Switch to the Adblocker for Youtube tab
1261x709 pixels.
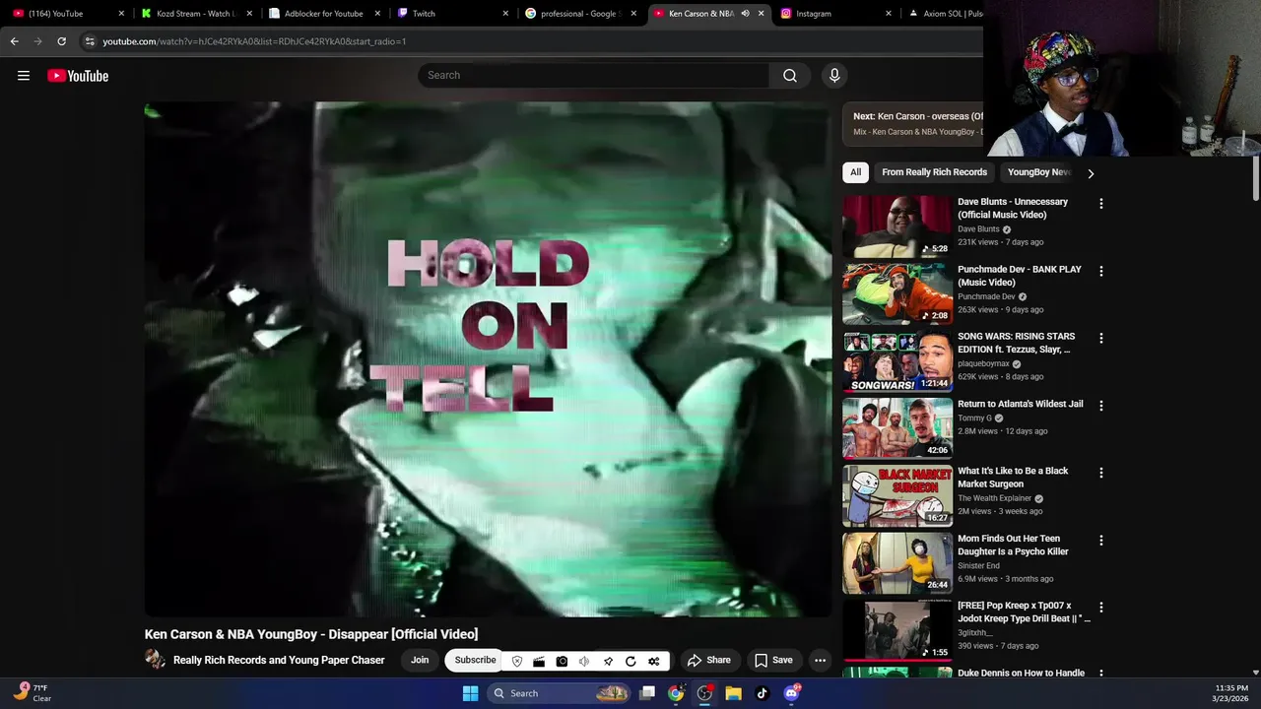pos(323,14)
